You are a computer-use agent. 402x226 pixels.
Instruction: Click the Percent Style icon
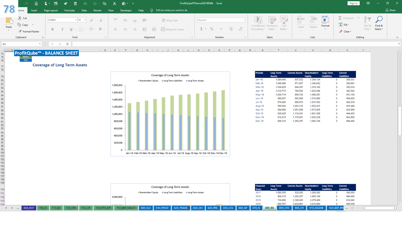pyautogui.click(x=212, y=29)
